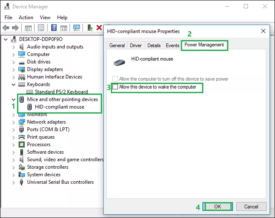Open the File menu
275x218 pixels.
click(x=8, y=18)
